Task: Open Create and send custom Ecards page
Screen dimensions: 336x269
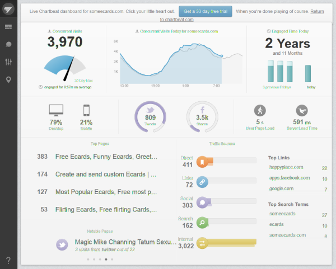Action: click(106, 174)
